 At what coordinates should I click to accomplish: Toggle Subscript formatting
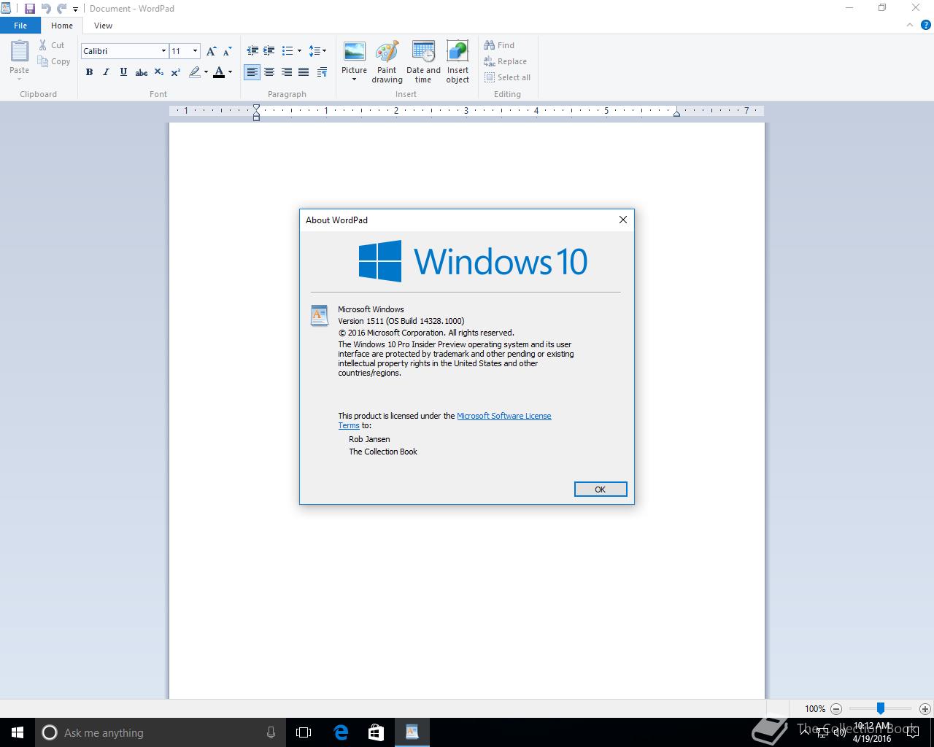[158, 72]
